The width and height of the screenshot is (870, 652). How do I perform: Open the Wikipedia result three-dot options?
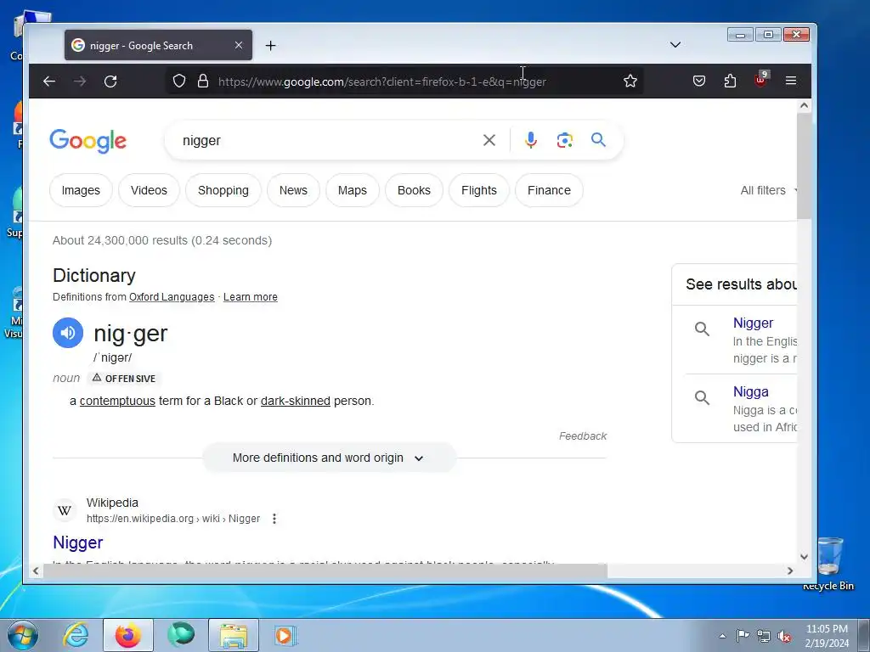click(274, 519)
